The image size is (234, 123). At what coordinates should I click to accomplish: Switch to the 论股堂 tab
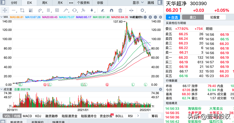tap(215, 17)
